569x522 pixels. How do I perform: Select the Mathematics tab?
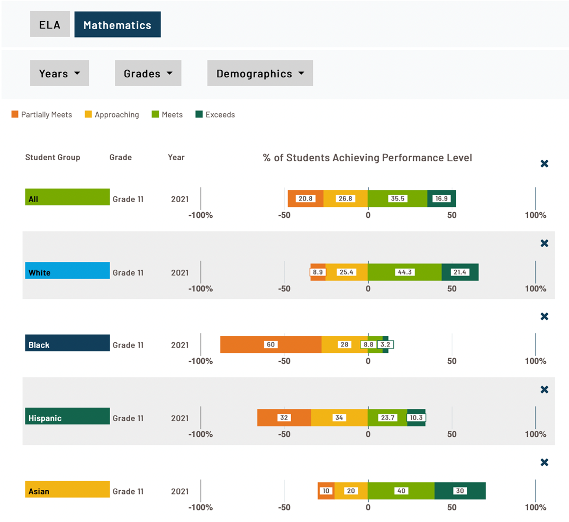coord(117,25)
